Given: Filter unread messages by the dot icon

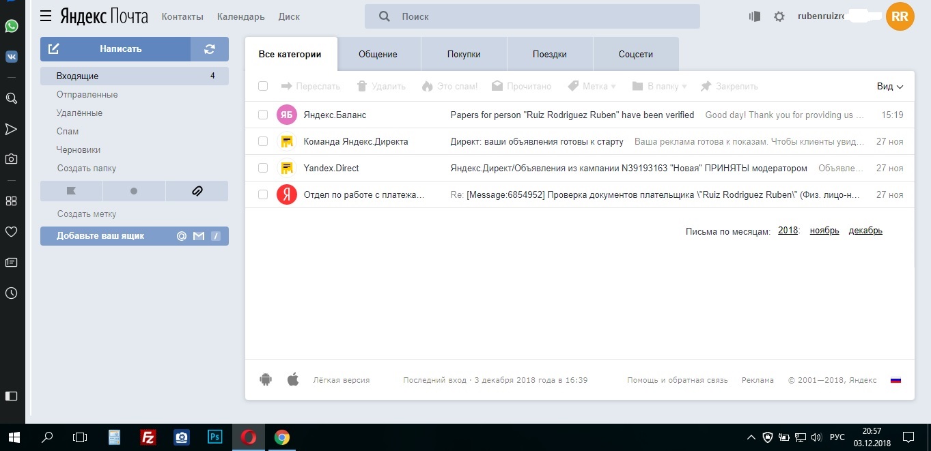Looking at the screenshot, I should click(134, 191).
